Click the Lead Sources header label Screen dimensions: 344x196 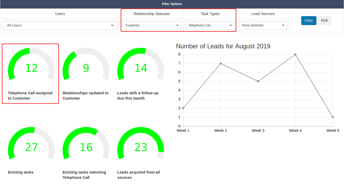click(x=263, y=13)
